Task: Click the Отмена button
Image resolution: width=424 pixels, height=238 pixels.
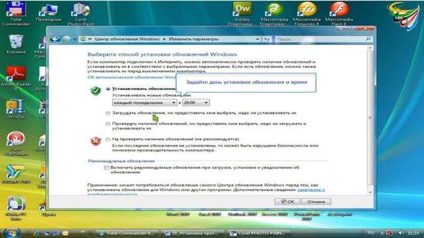Action: coord(316,202)
